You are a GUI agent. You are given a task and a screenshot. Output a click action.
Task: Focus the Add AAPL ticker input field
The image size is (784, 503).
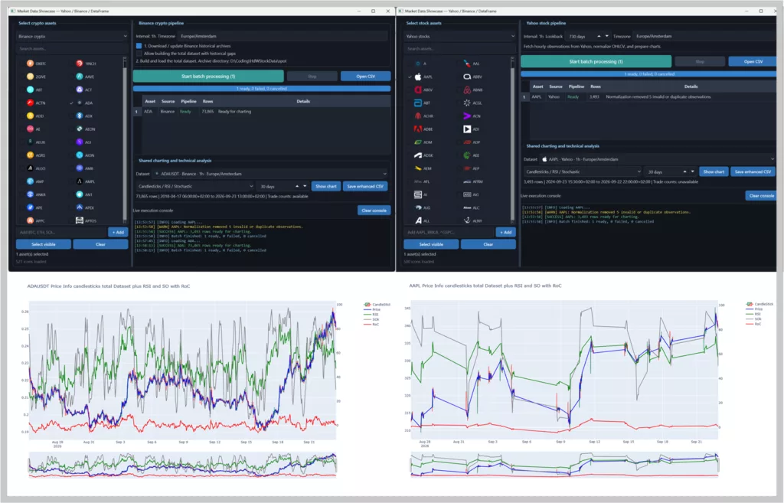click(x=449, y=232)
